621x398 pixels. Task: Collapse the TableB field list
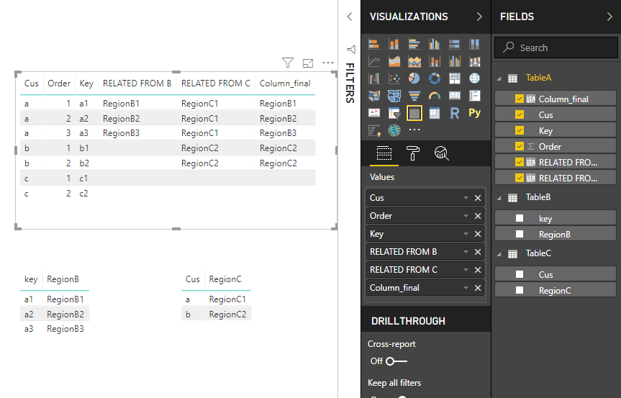[499, 198]
